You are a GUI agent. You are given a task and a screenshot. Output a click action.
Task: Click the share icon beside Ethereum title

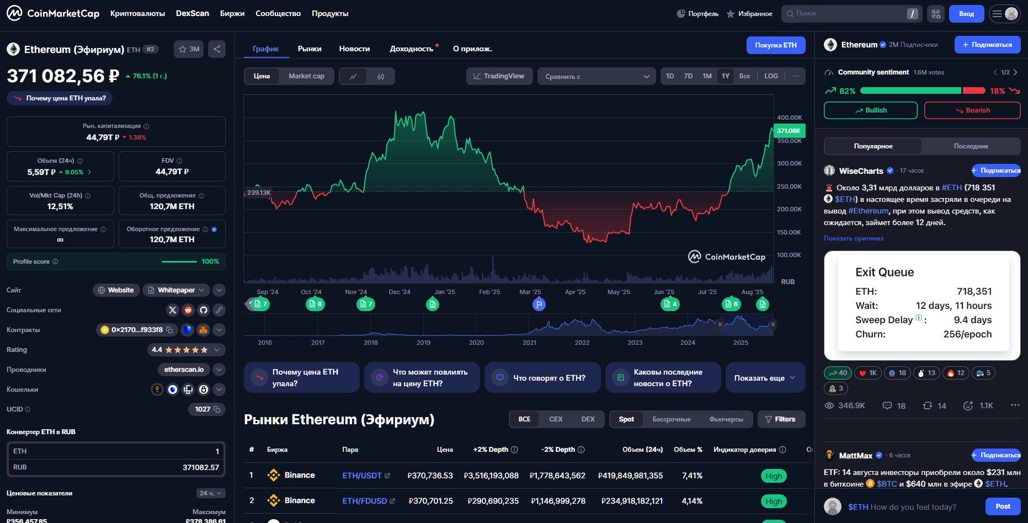coord(217,49)
